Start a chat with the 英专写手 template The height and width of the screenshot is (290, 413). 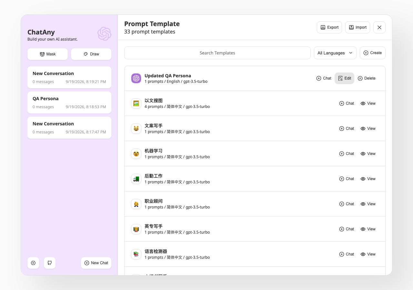point(347,229)
